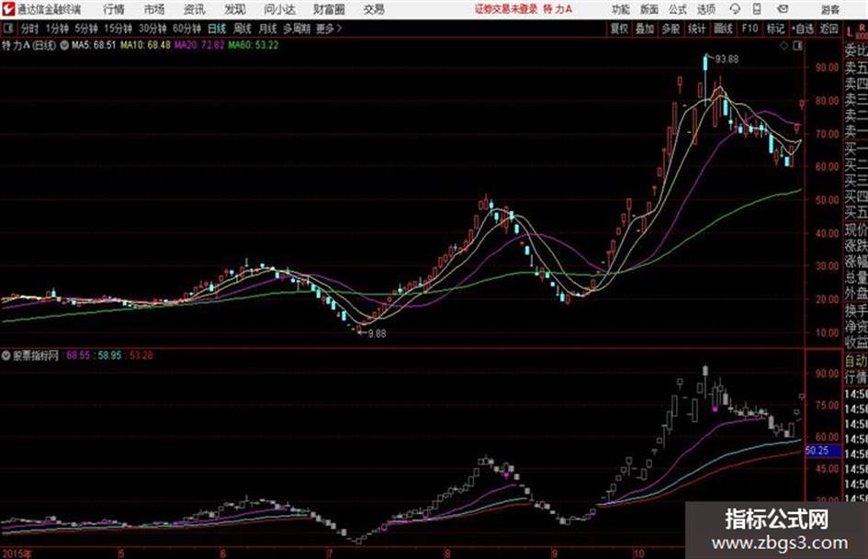The height and width of the screenshot is (559, 868).
Task: Click 2015年 on the time axis
Action: 17,553
